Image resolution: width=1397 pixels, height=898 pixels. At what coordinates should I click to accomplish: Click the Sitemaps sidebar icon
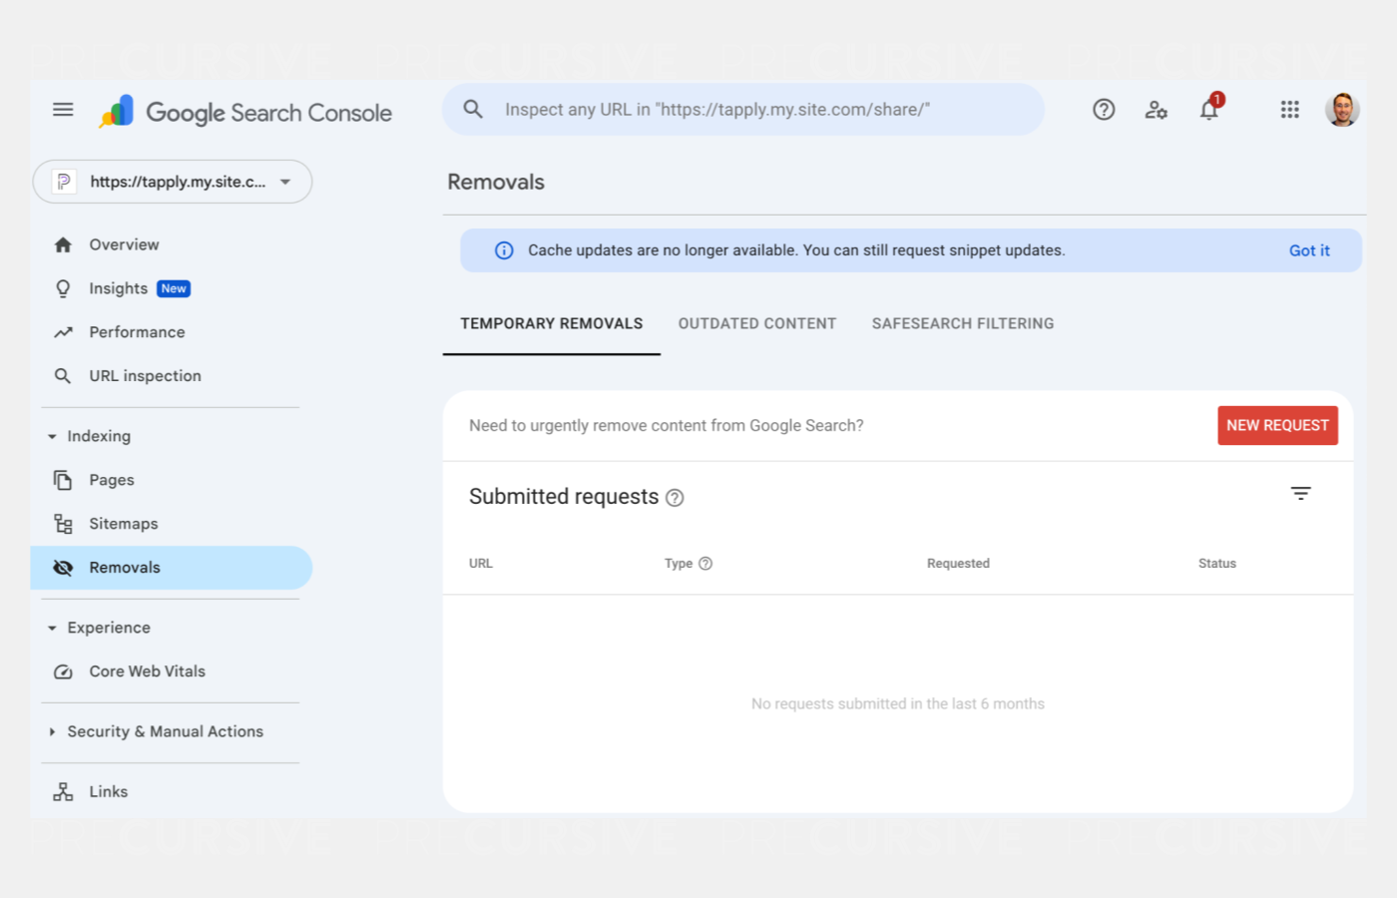tap(63, 523)
